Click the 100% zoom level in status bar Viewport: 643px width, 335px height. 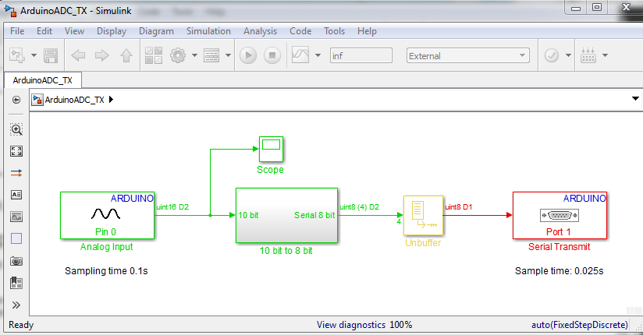[x=400, y=325]
